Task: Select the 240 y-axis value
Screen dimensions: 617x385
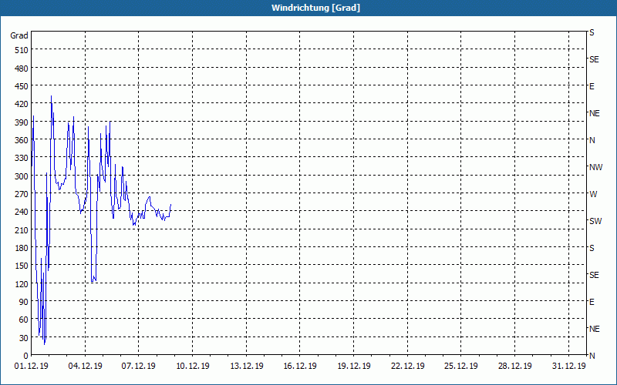Action: (22, 212)
